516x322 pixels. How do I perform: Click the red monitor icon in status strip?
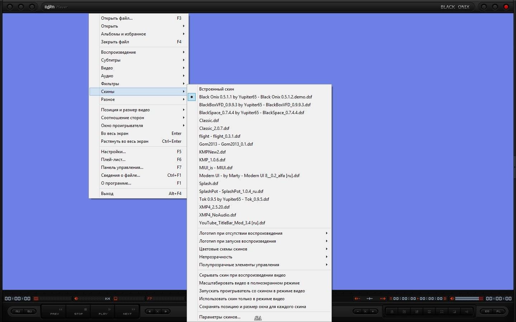(x=116, y=299)
